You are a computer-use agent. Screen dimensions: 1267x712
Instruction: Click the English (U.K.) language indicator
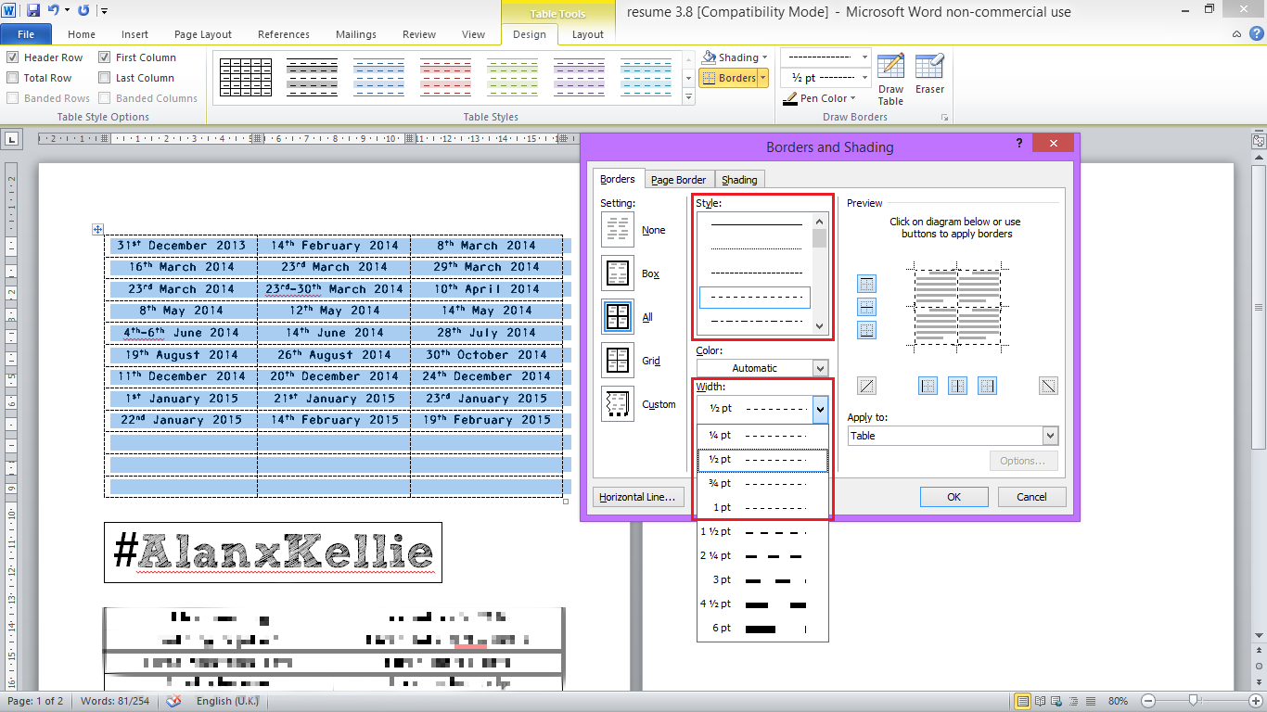pyautogui.click(x=228, y=701)
